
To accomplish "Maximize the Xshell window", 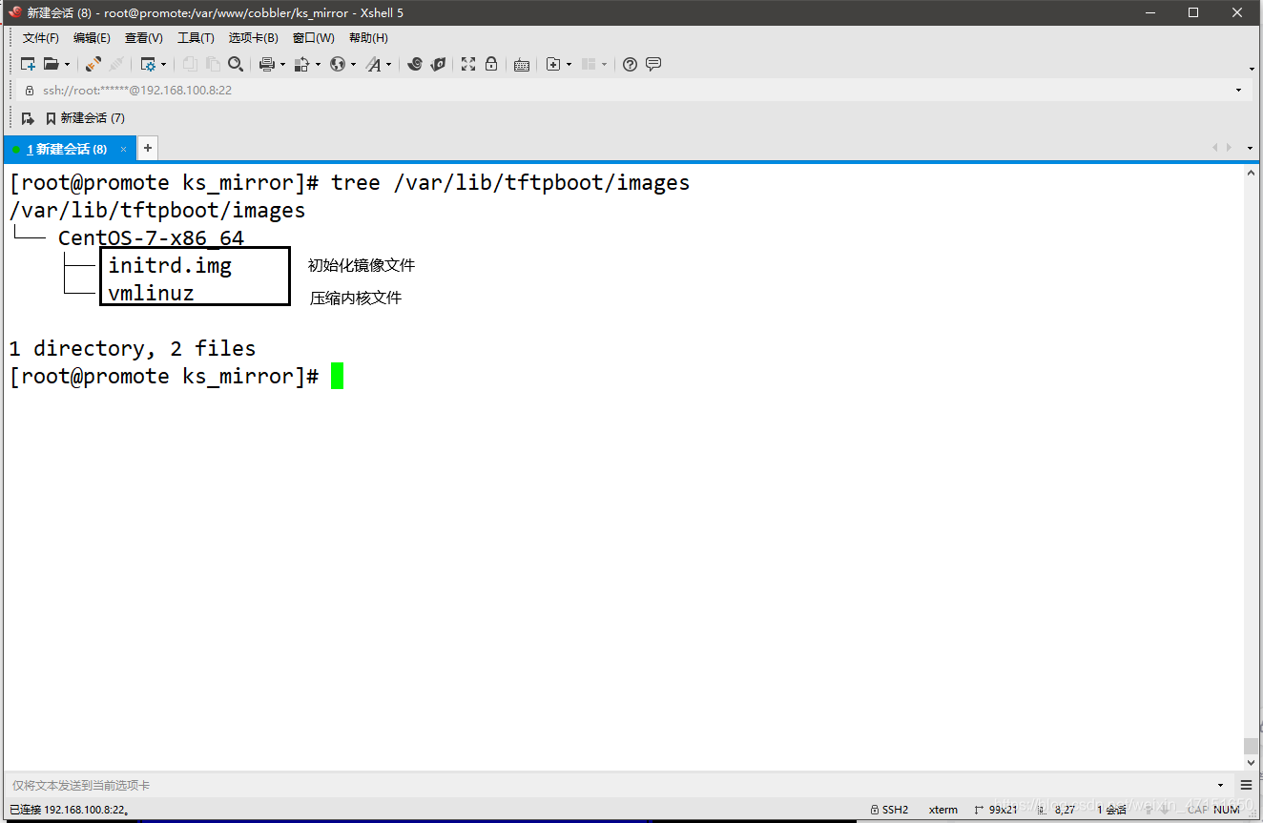I will tap(1193, 12).
